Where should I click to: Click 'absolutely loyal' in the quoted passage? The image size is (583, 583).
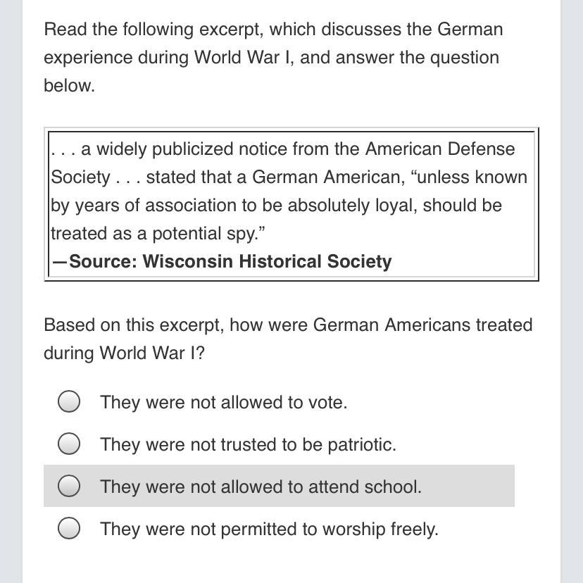349,206
